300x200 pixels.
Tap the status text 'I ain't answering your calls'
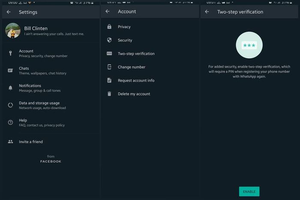point(54,34)
